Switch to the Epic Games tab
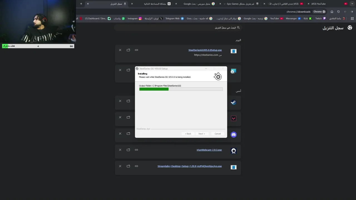The height and width of the screenshot is (200, 356). [240, 4]
